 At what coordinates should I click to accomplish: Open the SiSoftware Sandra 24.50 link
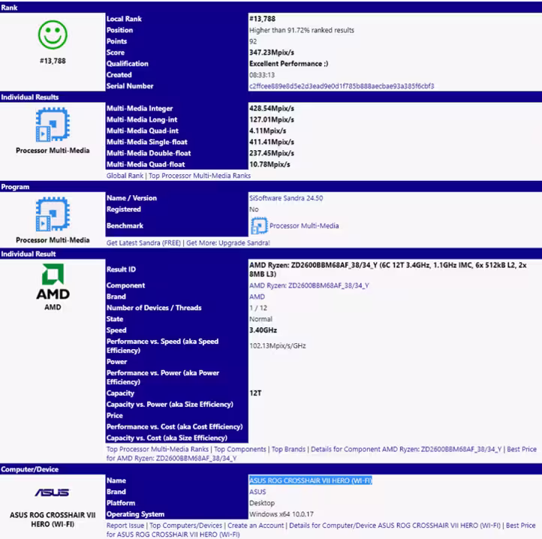click(x=286, y=198)
